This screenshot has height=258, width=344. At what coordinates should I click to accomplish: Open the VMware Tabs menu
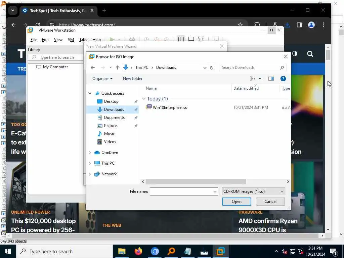[83, 40]
